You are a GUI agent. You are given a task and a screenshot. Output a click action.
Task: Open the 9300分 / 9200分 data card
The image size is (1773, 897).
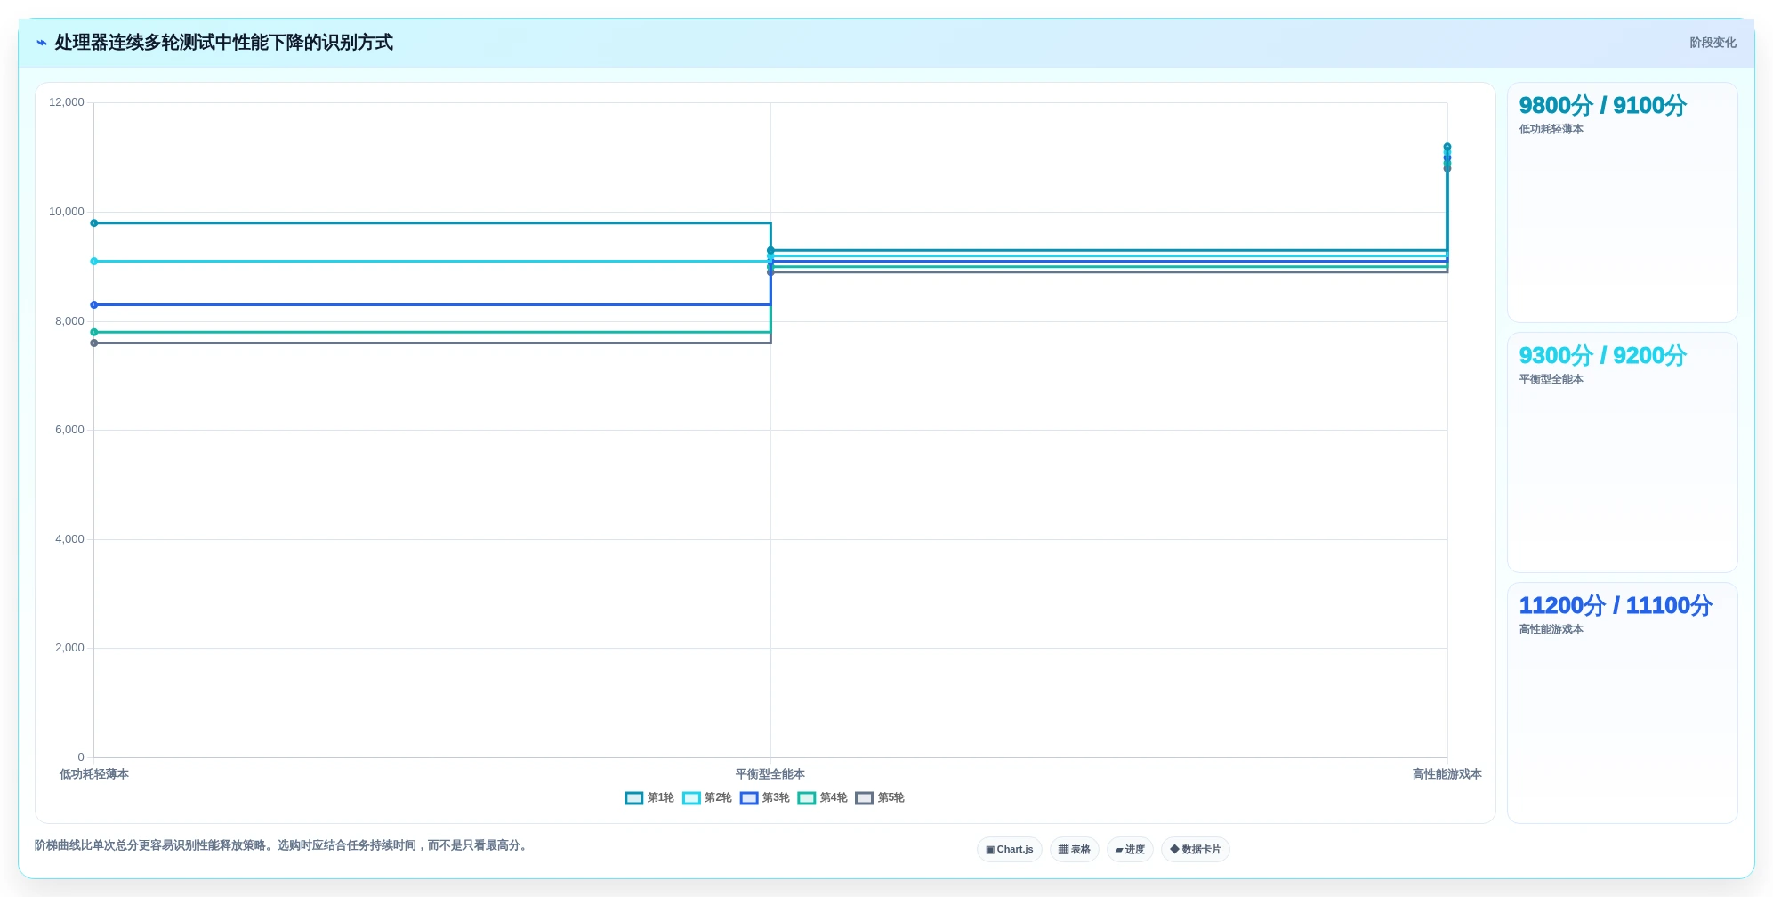1622,453
